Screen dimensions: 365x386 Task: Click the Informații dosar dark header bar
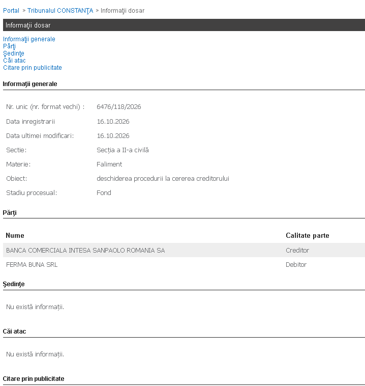tap(184, 25)
